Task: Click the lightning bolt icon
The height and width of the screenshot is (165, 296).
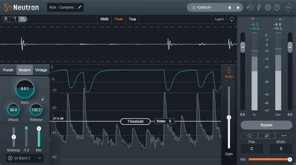Action: coord(259,7)
